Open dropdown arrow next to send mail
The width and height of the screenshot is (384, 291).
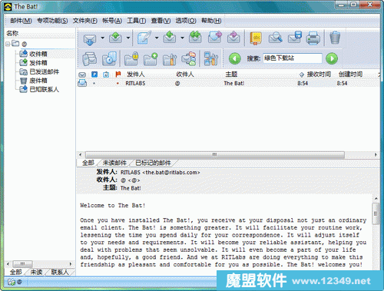(128, 38)
